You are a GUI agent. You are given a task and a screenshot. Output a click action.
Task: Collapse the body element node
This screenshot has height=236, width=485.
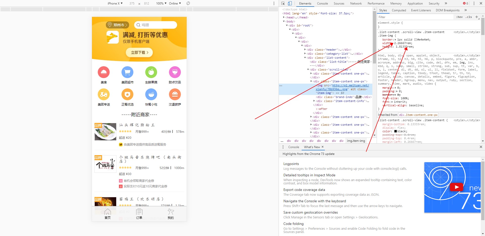(284, 21)
